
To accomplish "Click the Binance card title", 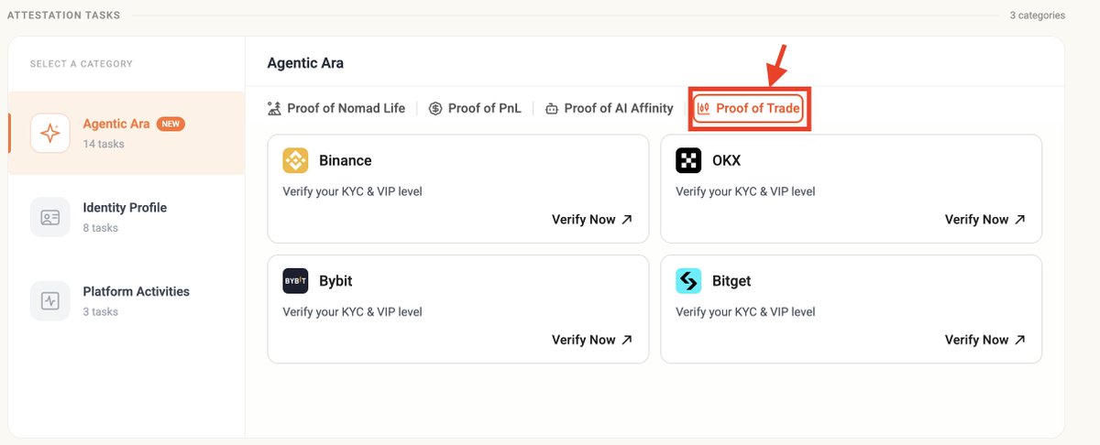I will [346, 160].
